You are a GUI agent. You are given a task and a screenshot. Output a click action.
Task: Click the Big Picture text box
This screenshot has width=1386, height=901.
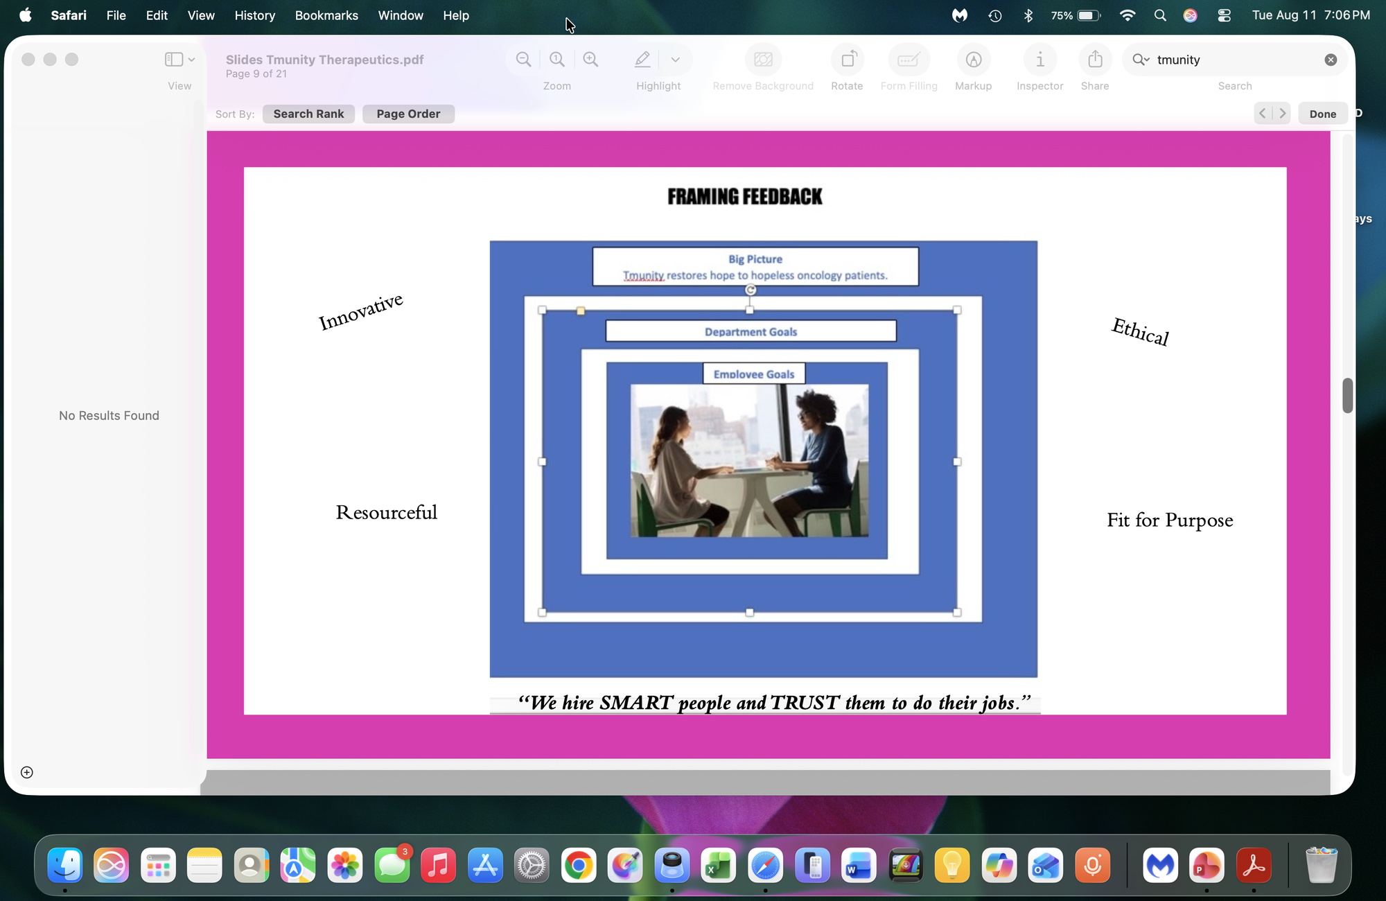[x=755, y=267]
